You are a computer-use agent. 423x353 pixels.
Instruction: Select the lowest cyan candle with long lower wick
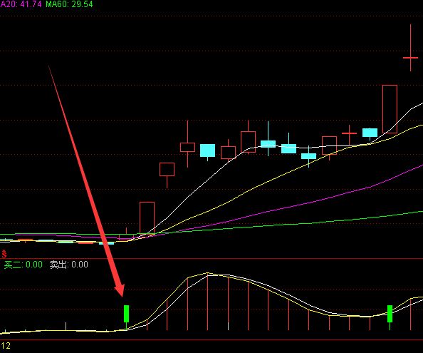[308, 156]
